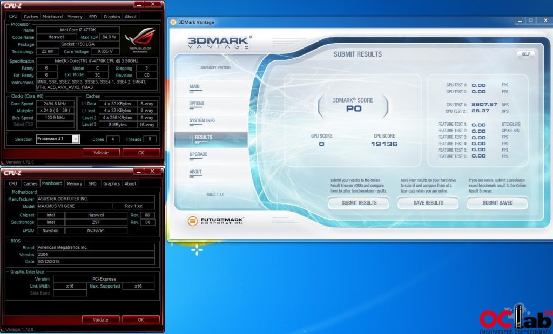This screenshot has width=553, height=334.
Task: Click the PCI-Express version field
Action: [x=104, y=279]
